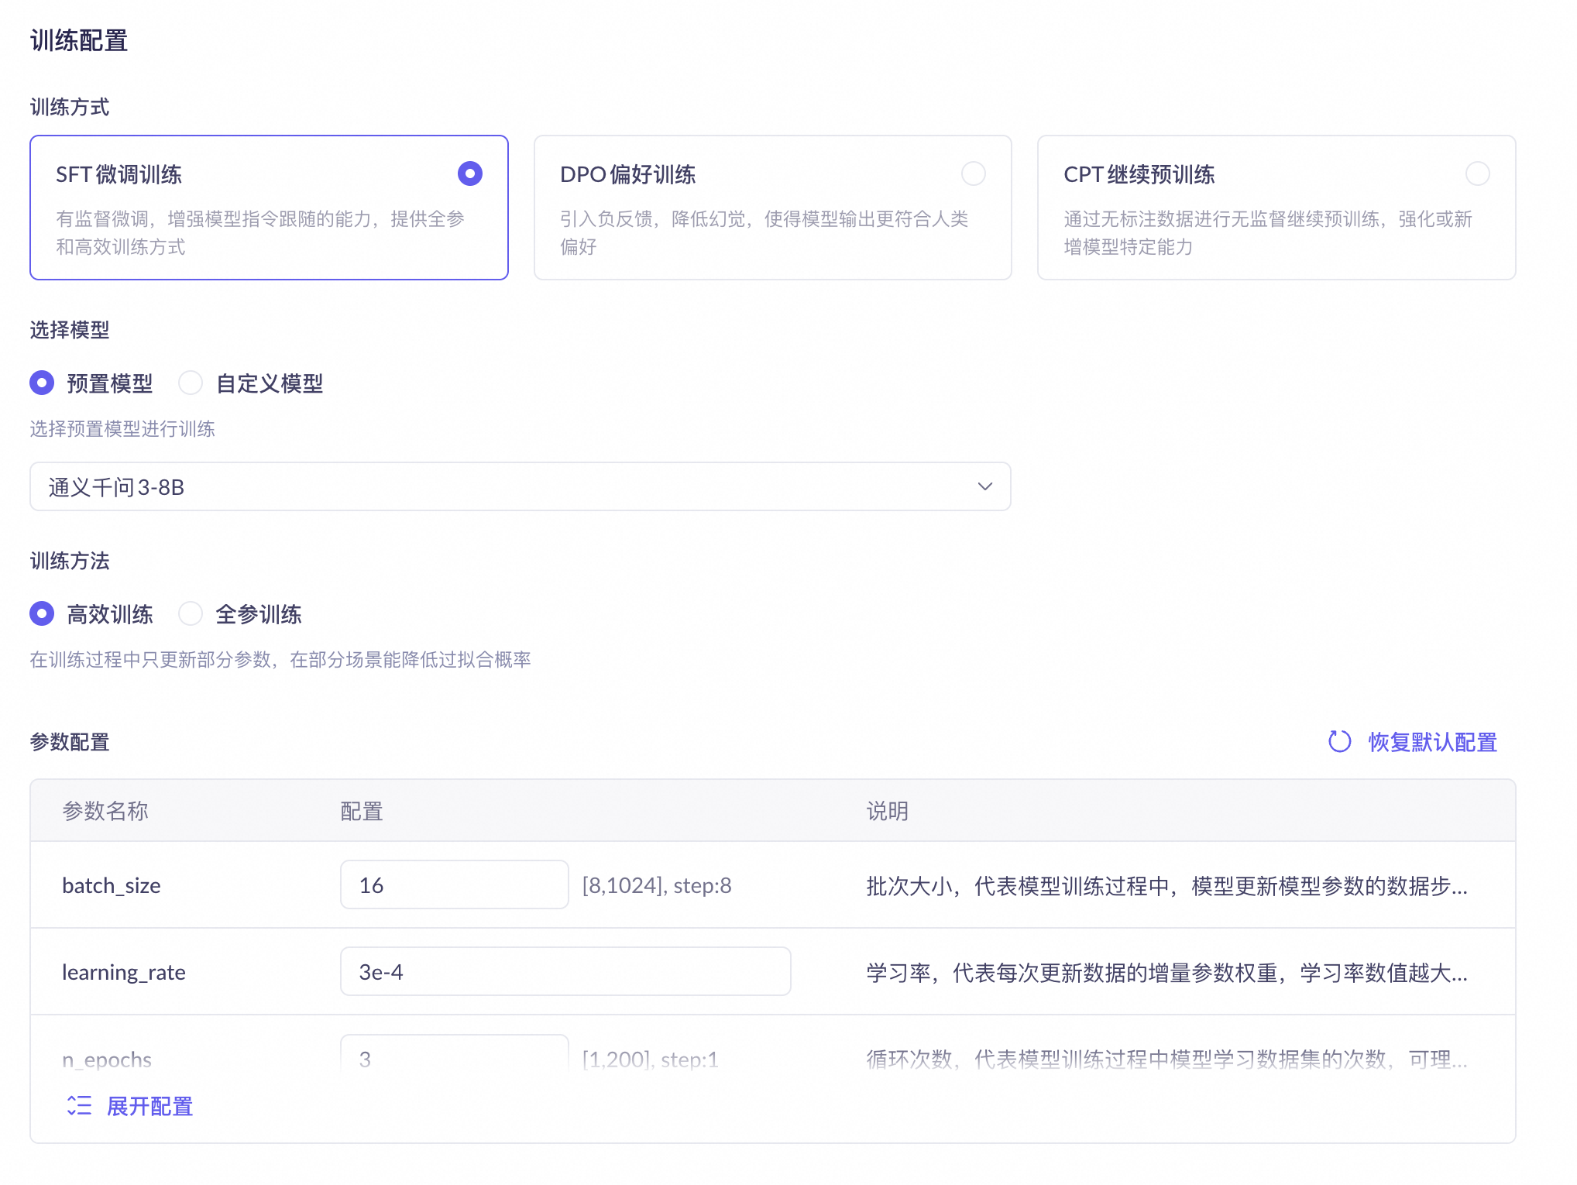Click the n_epochs input field
1577x1185 pixels.
[454, 1056]
